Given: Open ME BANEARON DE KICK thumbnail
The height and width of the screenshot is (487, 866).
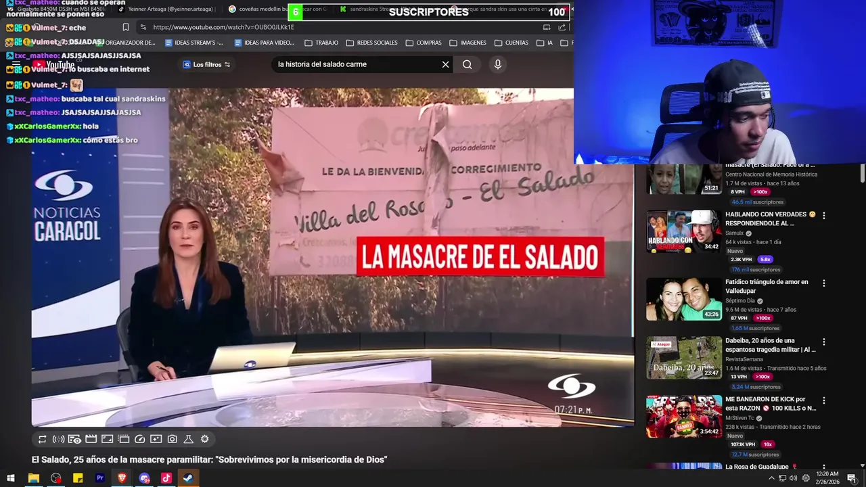Looking at the screenshot, I should click(683, 417).
